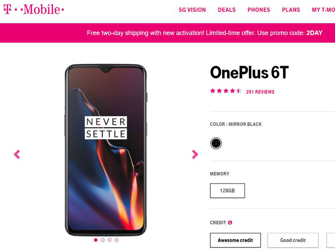This screenshot has height=251, width=335.
Task: Select the second carousel dot
Action: coord(102,240)
